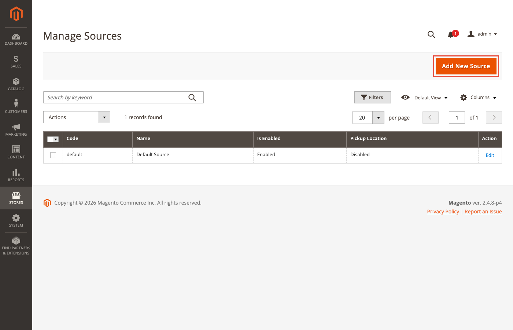Image resolution: width=513 pixels, height=330 pixels.
Task: Edit the Default Source record
Action: pos(490,155)
